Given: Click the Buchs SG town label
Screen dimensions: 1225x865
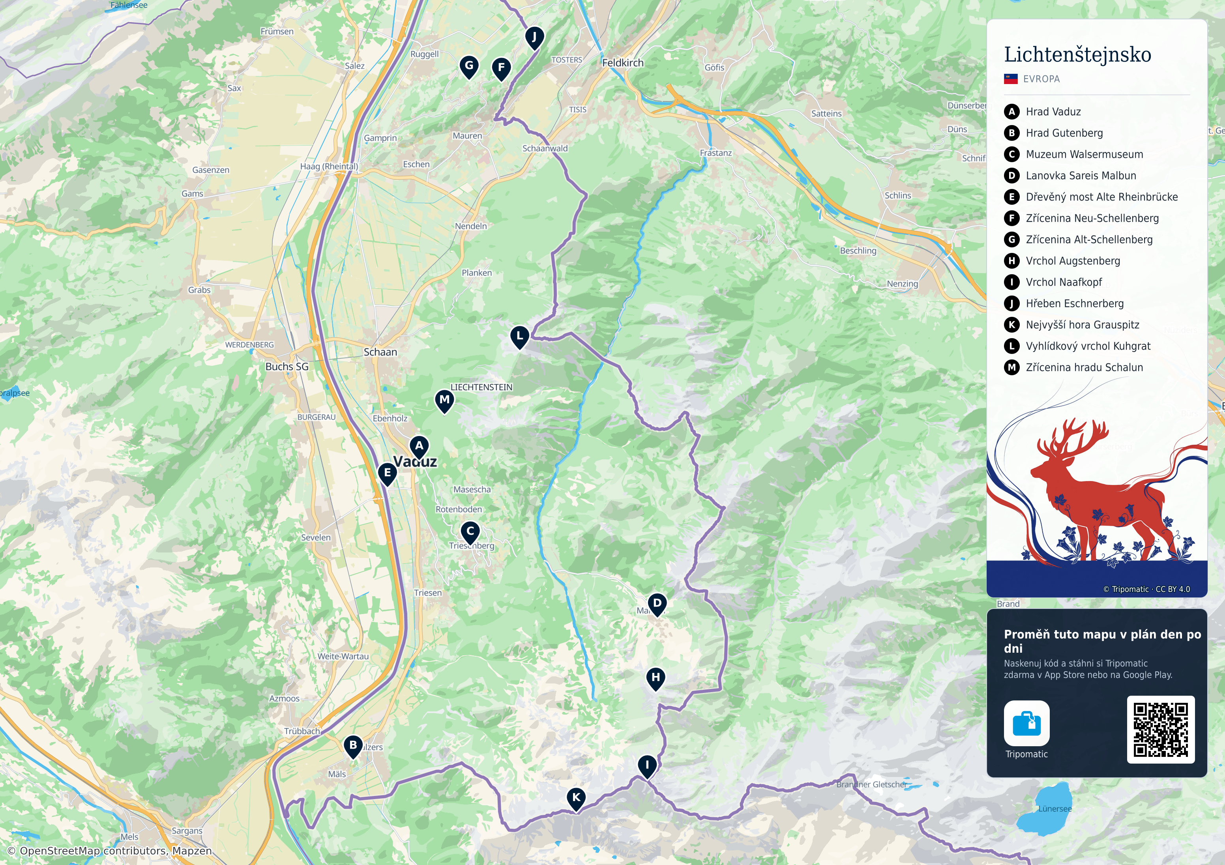Looking at the screenshot, I should (287, 367).
